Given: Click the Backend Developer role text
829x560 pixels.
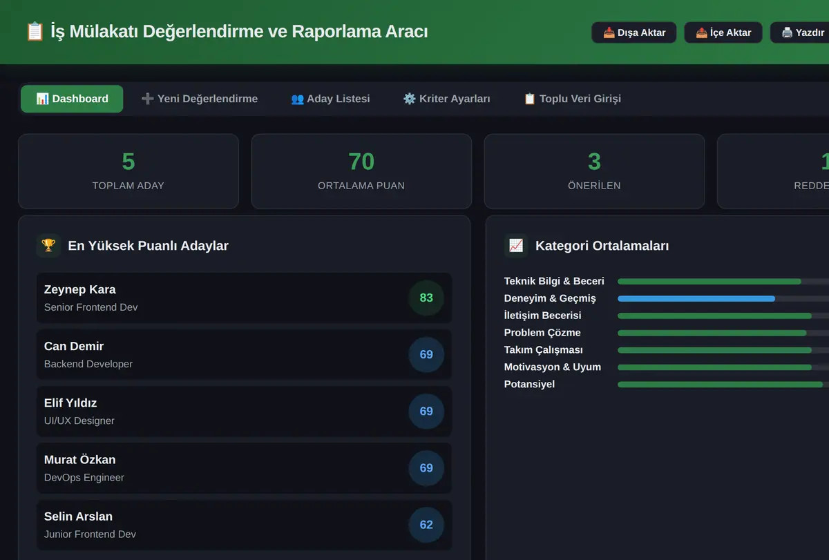Looking at the screenshot, I should 88,364.
